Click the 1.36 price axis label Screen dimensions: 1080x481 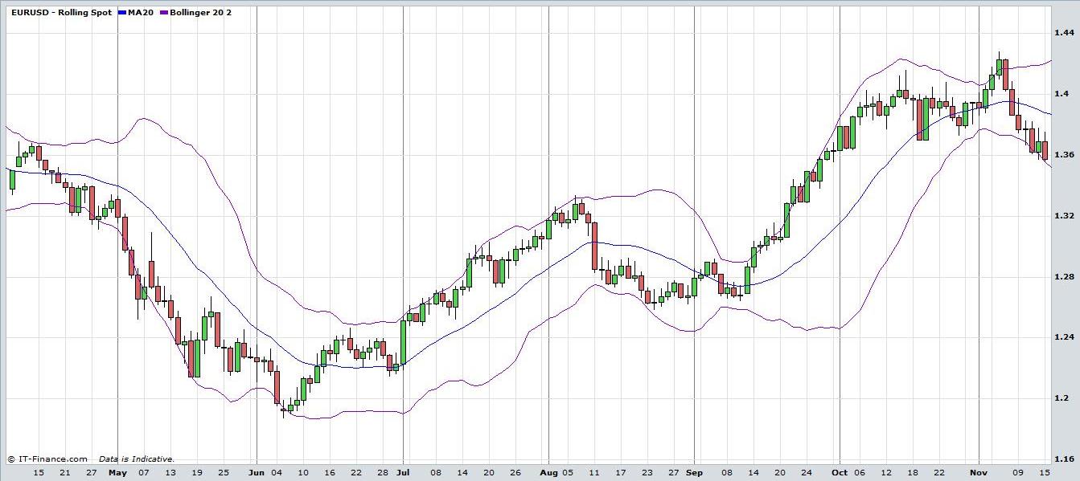coord(1064,154)
